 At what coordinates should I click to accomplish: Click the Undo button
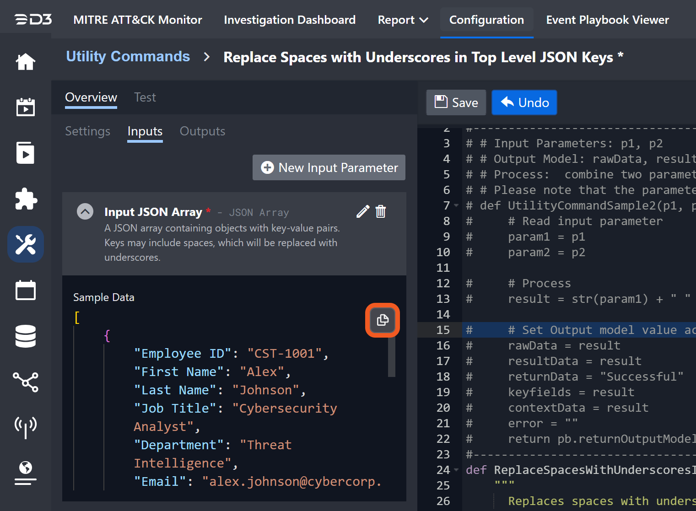524,102
